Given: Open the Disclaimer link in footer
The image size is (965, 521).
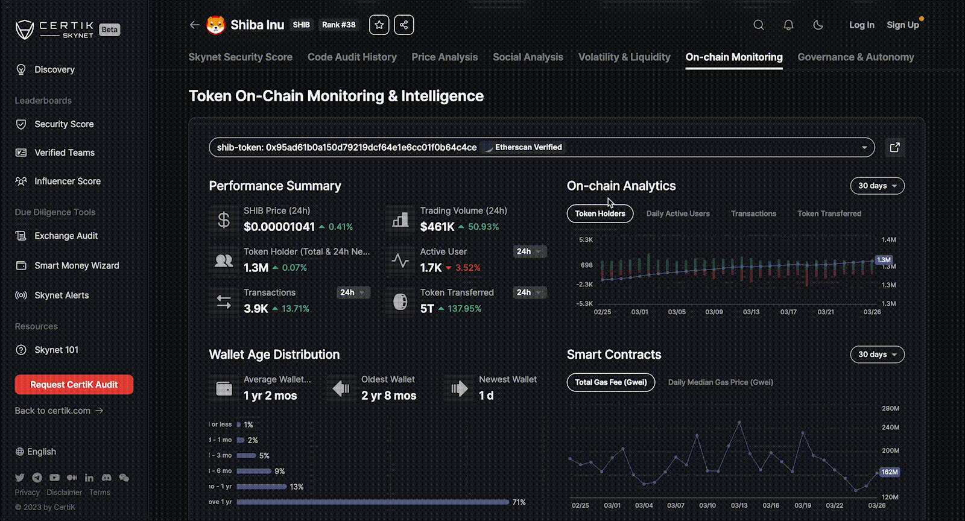Looking at the screenshot, I should (x=65, y=493).
